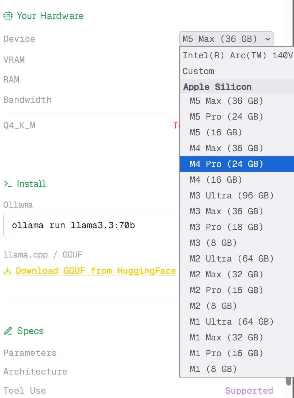Click the ollama run llama3.3:70b command box

92,225
